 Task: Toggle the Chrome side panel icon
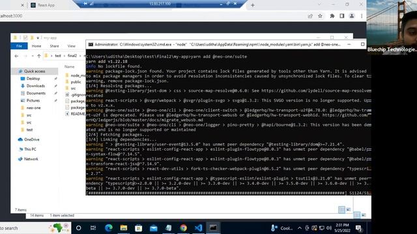[x=342, y=16]
